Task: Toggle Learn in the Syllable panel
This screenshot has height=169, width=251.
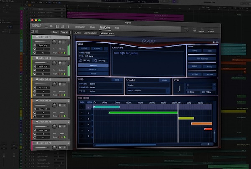Action: pos(164,80)
